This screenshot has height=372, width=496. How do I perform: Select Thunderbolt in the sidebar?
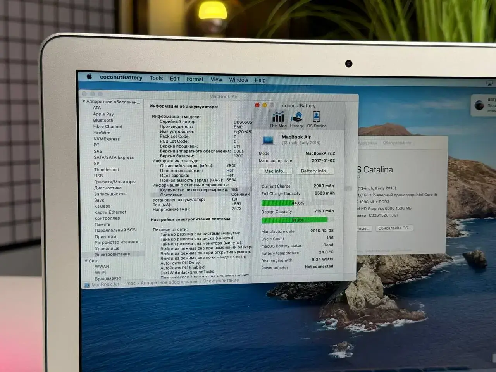pos(107,169)
